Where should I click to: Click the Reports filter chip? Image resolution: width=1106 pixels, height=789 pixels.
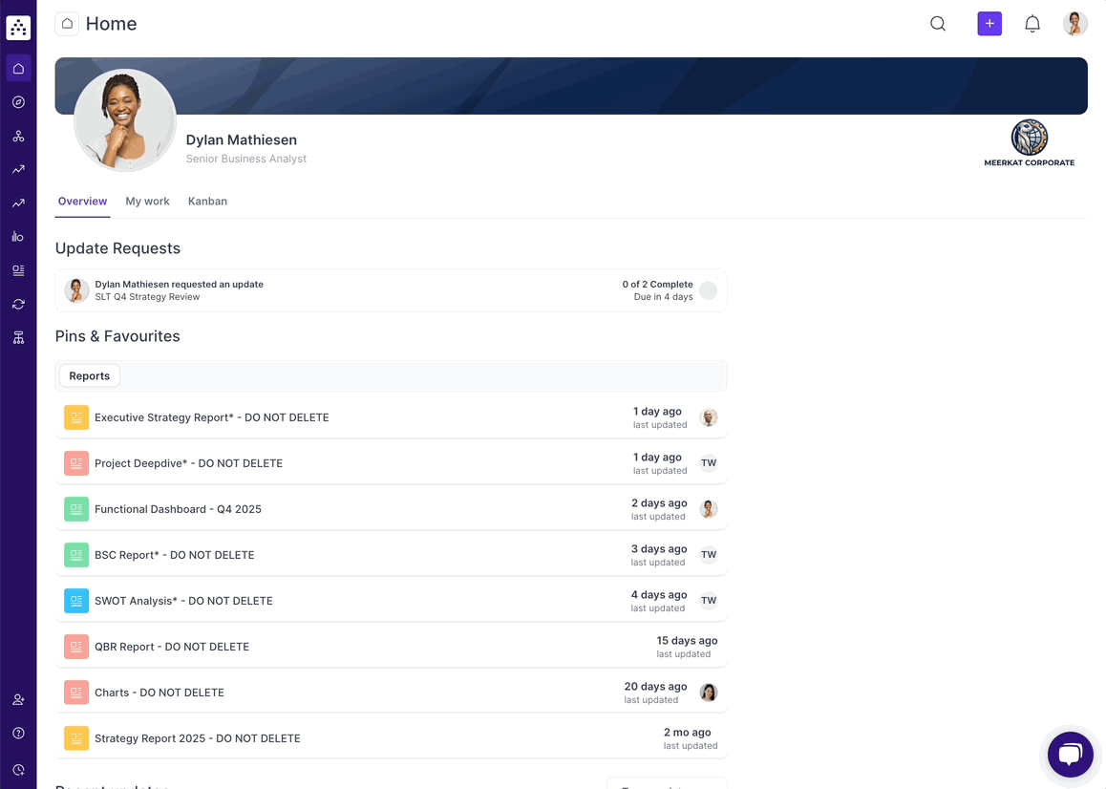(x=89, y=375)
